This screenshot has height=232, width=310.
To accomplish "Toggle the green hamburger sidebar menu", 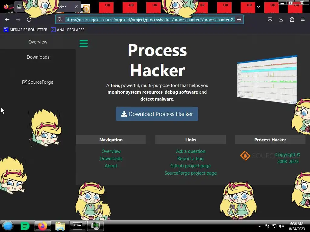I will [84, 43].
